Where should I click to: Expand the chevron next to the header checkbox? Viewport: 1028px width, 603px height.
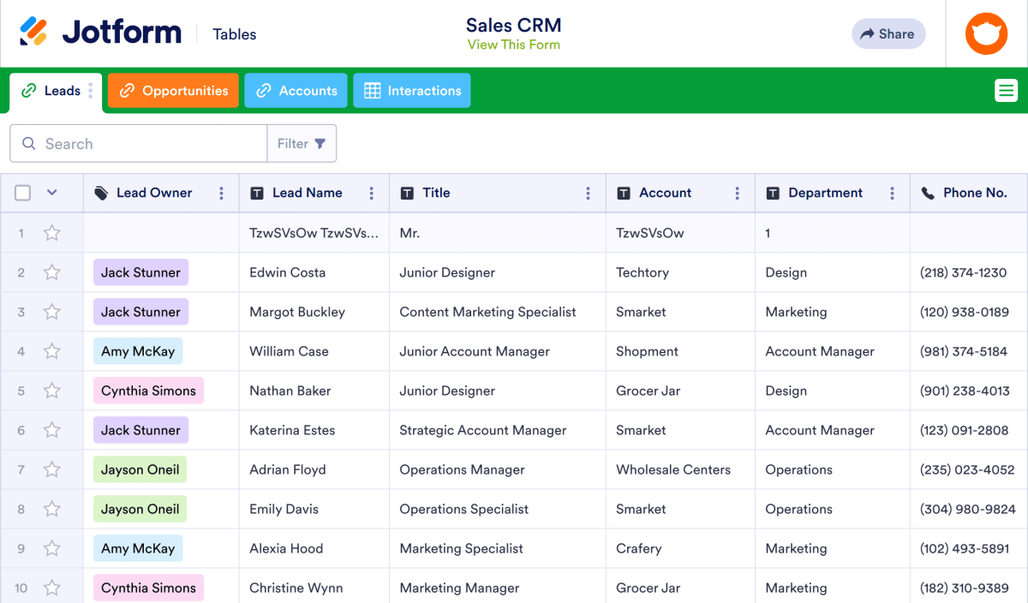[x=51, y=193]
